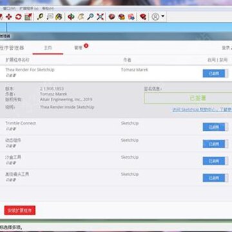This screenshot has width=232, height=232.
Task: Click the user account profile icon
Action: [155, 17]
